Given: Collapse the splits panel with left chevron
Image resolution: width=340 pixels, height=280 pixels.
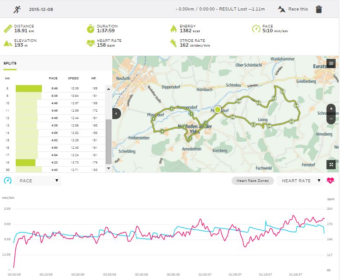Looking at the screenshot, I should pyautogui.click(x=116, y=113).
